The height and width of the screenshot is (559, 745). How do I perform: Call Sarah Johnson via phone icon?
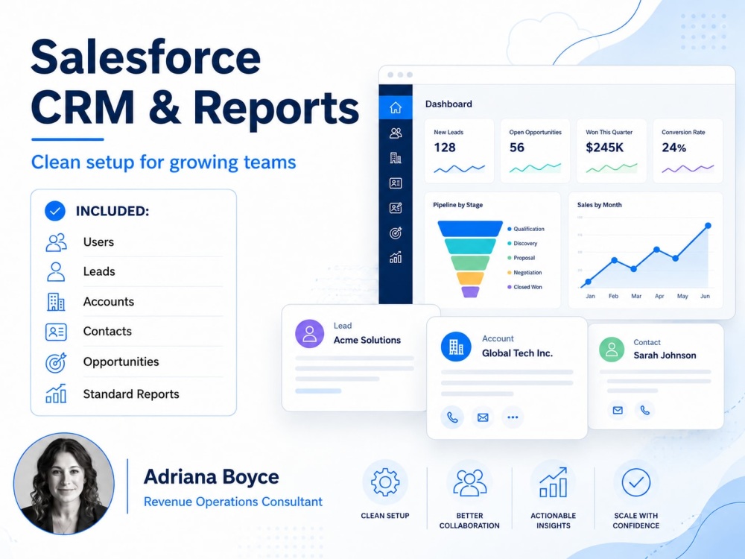[x=644, y=410]
